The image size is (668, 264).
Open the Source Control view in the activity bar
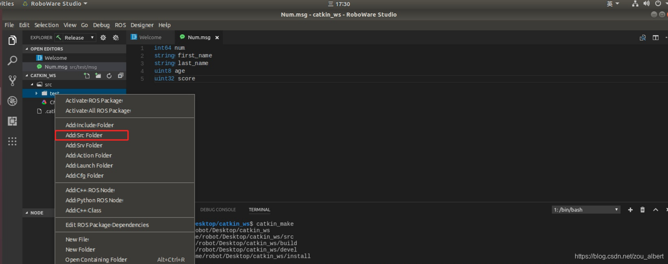point(13,81)
